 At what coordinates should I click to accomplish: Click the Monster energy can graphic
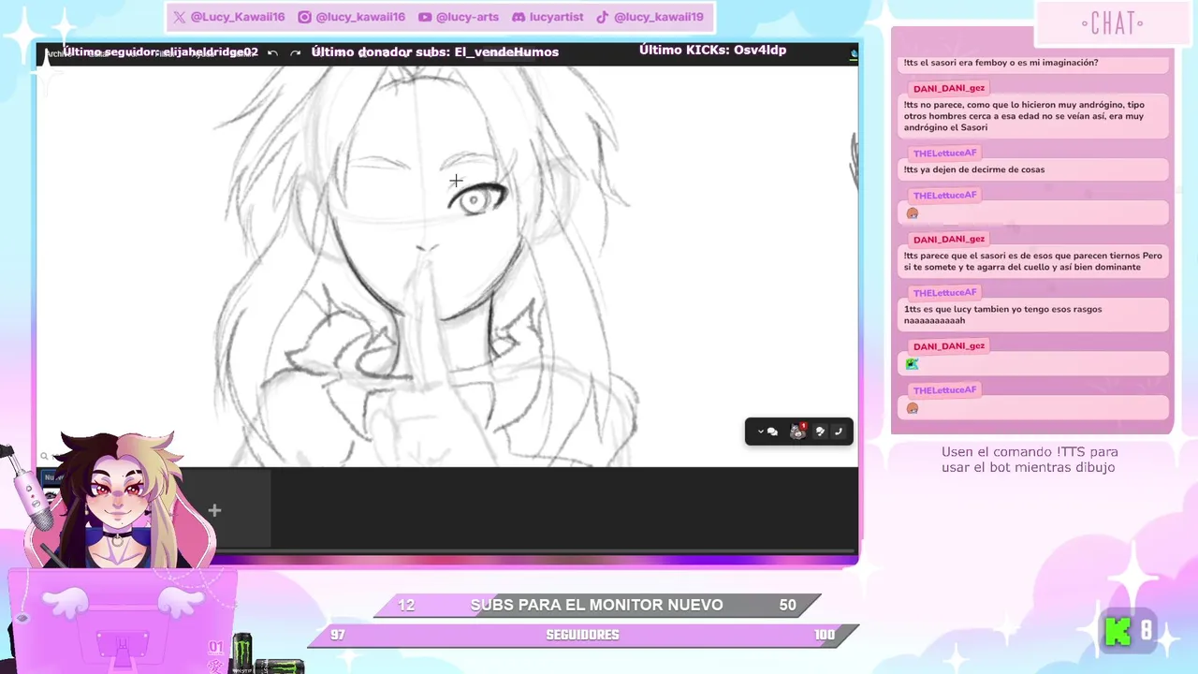click(242, 653)
